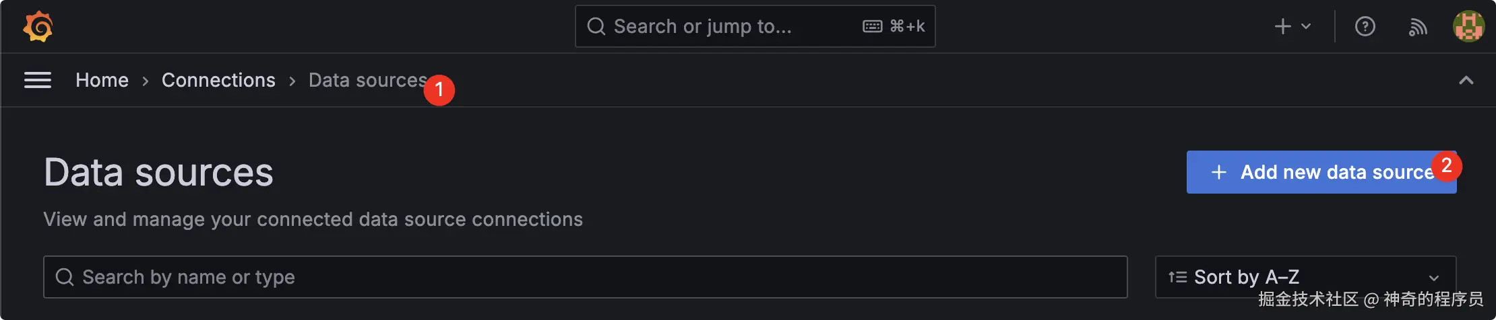1496x320 pixels.
Task: Click the plus New icon in top bar
Action: 1283,27
